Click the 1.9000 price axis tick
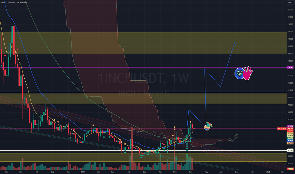This screenshot has height=174, width=295. [290, 32]
